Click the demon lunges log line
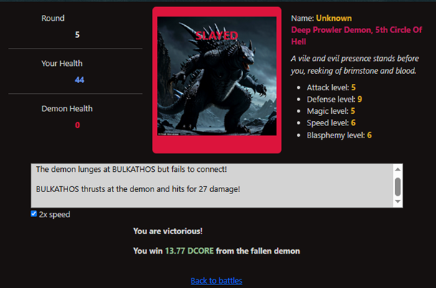Viewport: 436px width, 288px height. click(131, 169)
